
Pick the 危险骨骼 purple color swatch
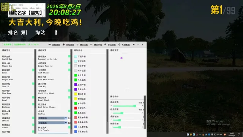[76, 84]
